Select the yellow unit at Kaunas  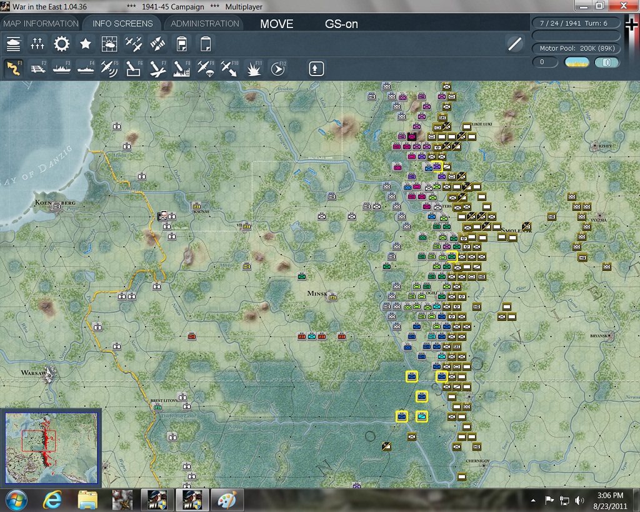pos(197,206)
